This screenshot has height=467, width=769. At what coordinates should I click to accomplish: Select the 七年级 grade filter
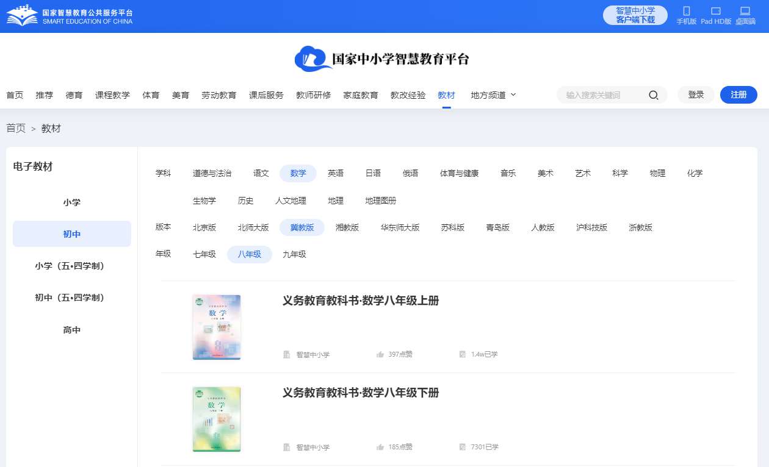(204, 254)
